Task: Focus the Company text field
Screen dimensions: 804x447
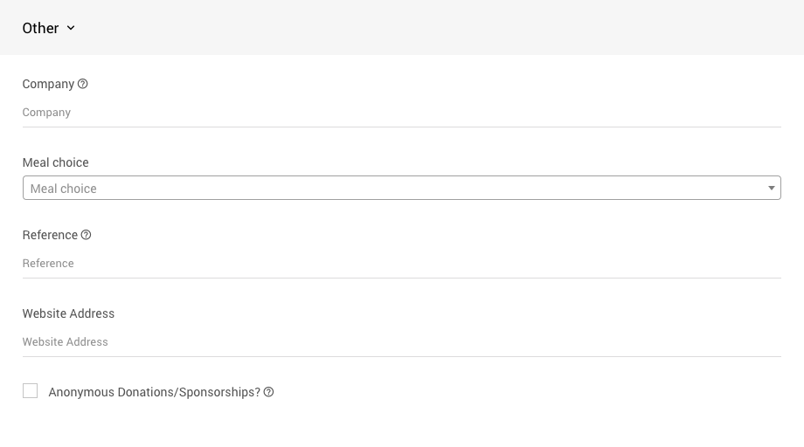Action: point(401,113)
